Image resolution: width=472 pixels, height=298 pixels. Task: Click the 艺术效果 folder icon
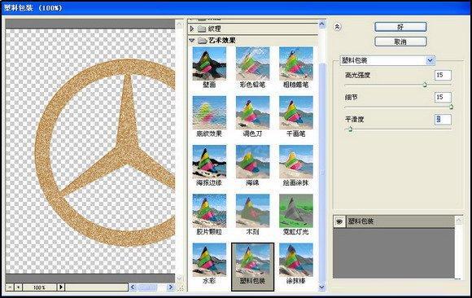click(x=203, y=40)
